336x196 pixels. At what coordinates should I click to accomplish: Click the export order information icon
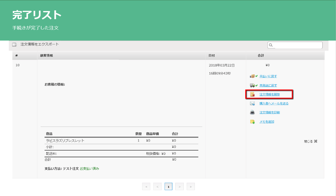[x=14, y=44]
